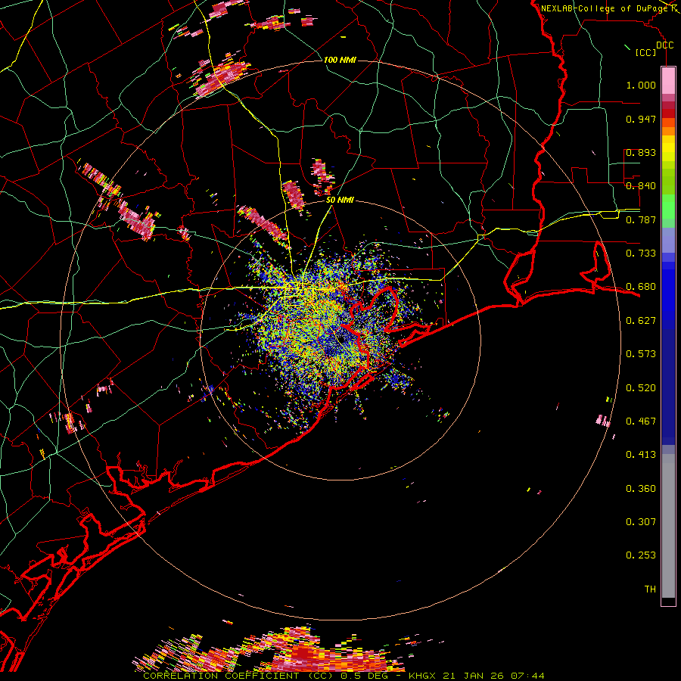Click the 07:44 timestamp in caption
Viewport: 681px width, 681px height.
pos(528,676)
